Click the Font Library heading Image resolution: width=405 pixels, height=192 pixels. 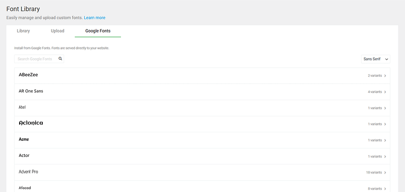pos(23,9)
